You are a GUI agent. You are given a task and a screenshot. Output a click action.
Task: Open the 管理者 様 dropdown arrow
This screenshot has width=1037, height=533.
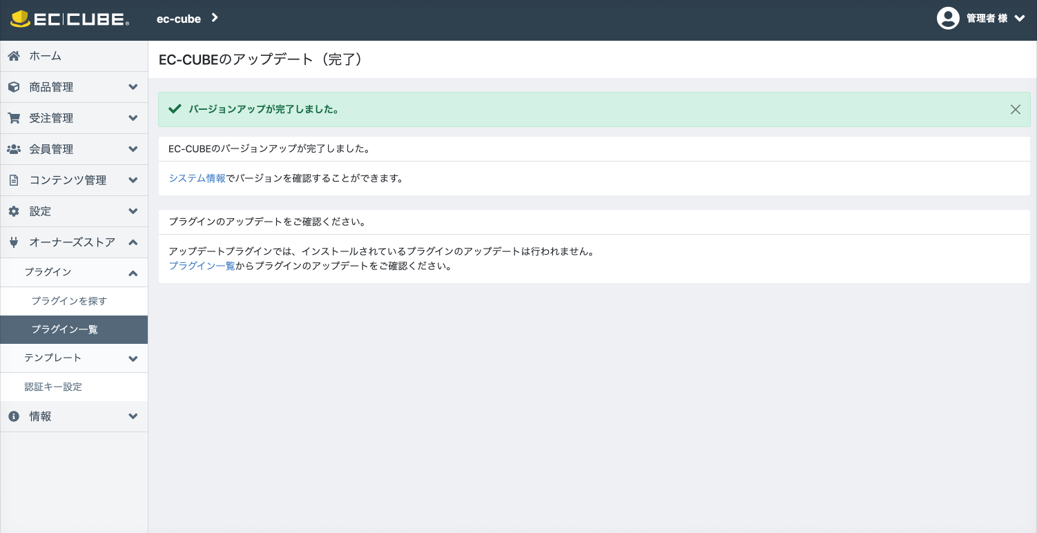pyautogui.click(x=1020, y=19)
